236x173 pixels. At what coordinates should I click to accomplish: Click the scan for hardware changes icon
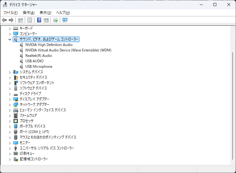tap(65, 20)
